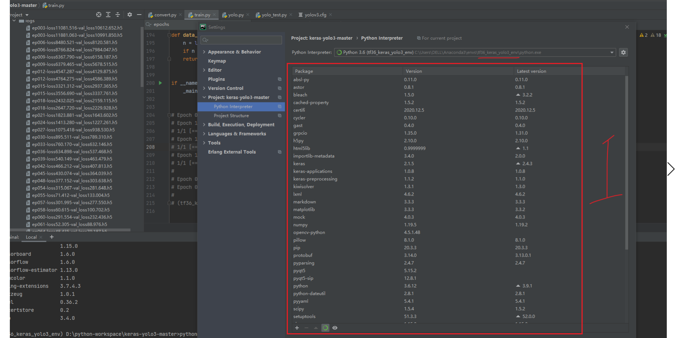This screenshot has height=338, width=677.
Task: Select the opencv-python package row
Action: click(x=458, y=232)
